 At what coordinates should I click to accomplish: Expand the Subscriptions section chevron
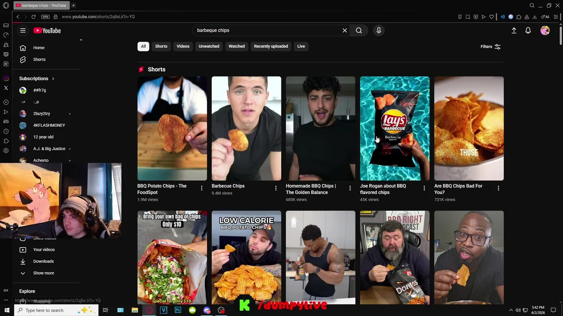tap(53, 79)
